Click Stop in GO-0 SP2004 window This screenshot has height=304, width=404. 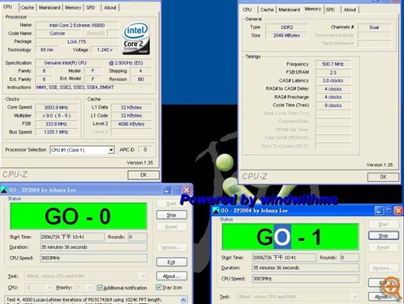(x=171, y=215)
